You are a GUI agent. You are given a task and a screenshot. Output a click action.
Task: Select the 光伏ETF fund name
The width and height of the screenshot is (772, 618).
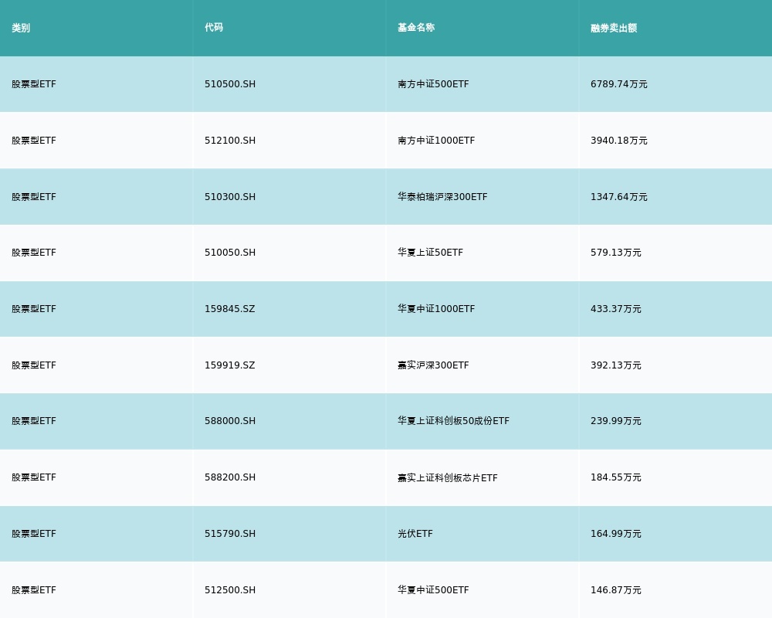click(415, 534)
